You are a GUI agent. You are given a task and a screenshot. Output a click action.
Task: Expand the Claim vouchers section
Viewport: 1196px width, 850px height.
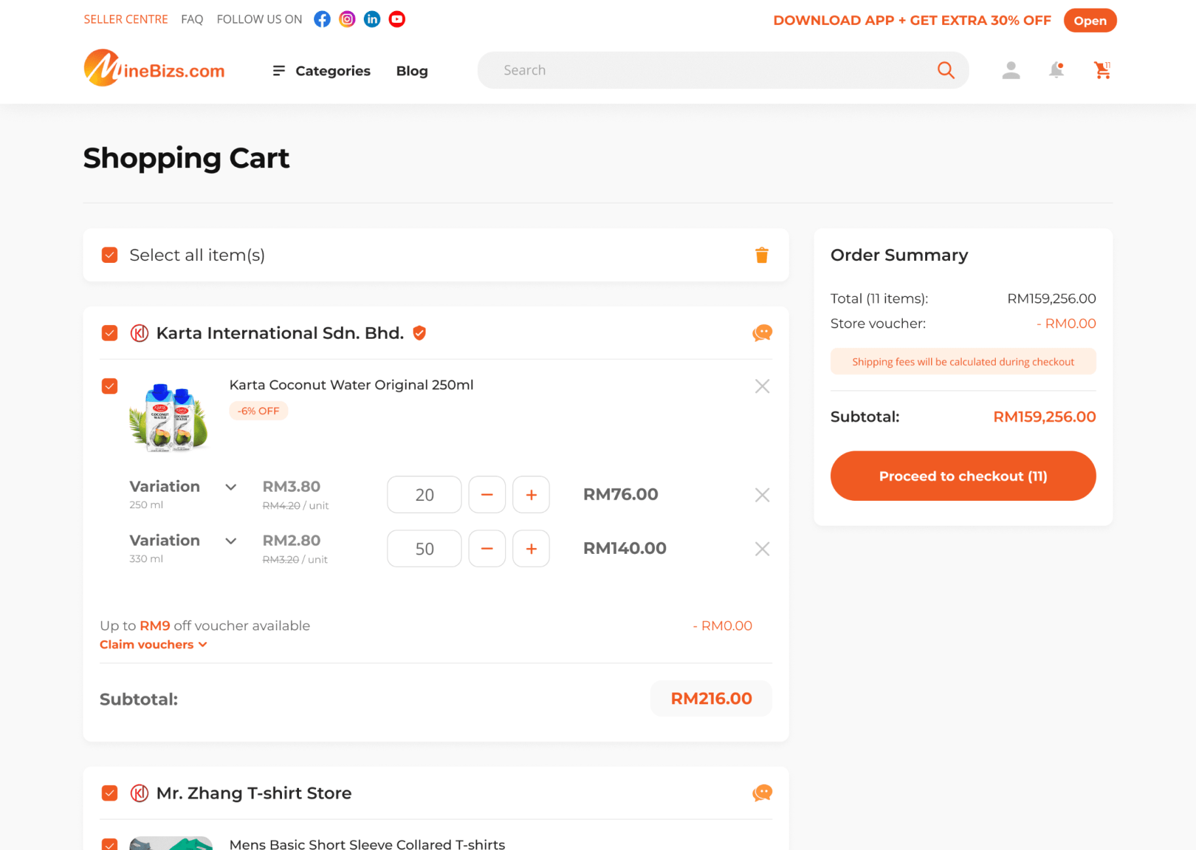tap(153, 645)
